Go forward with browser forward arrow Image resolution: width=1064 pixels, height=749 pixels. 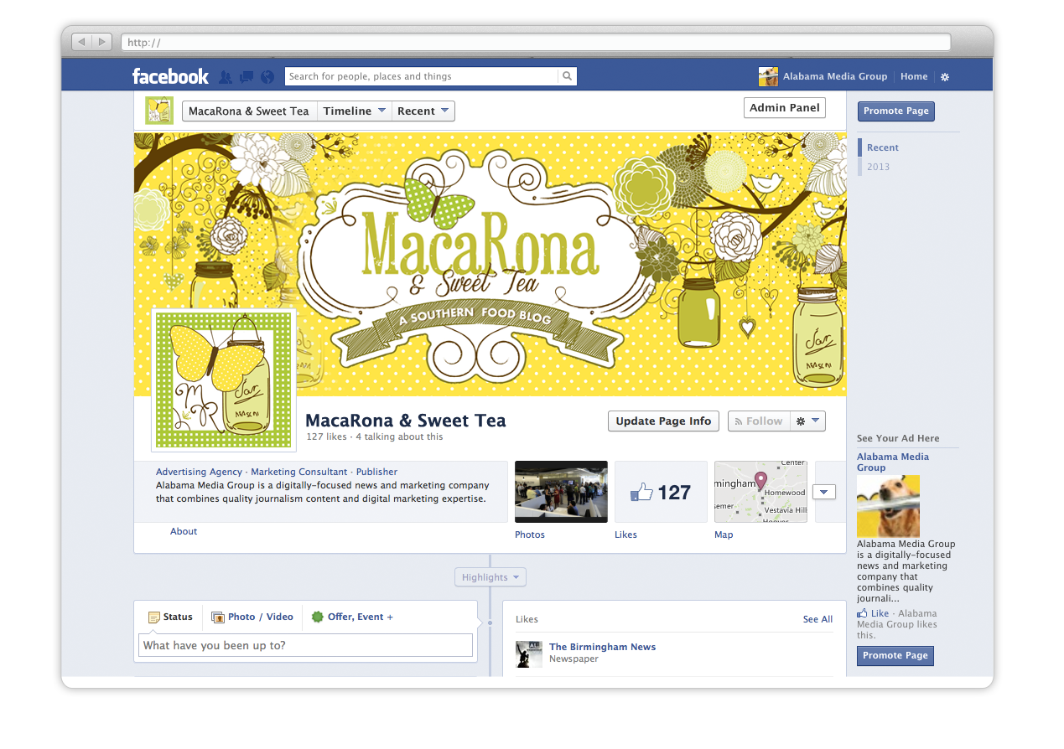pyautogui.click(x=101, y=41)
